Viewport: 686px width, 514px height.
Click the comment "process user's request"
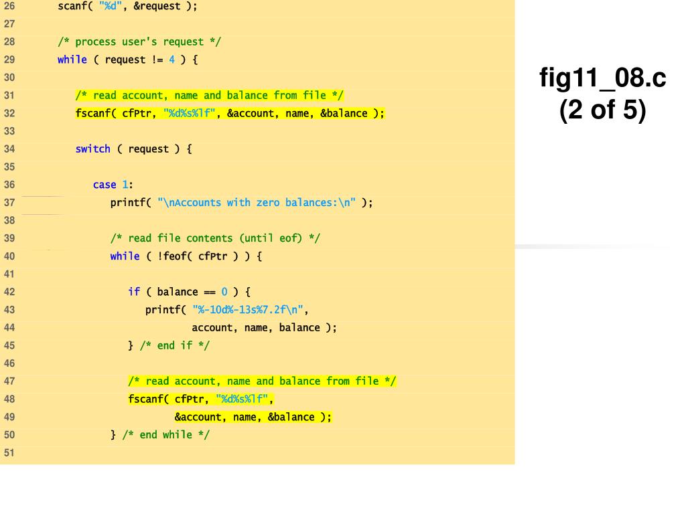click(139, 42)
